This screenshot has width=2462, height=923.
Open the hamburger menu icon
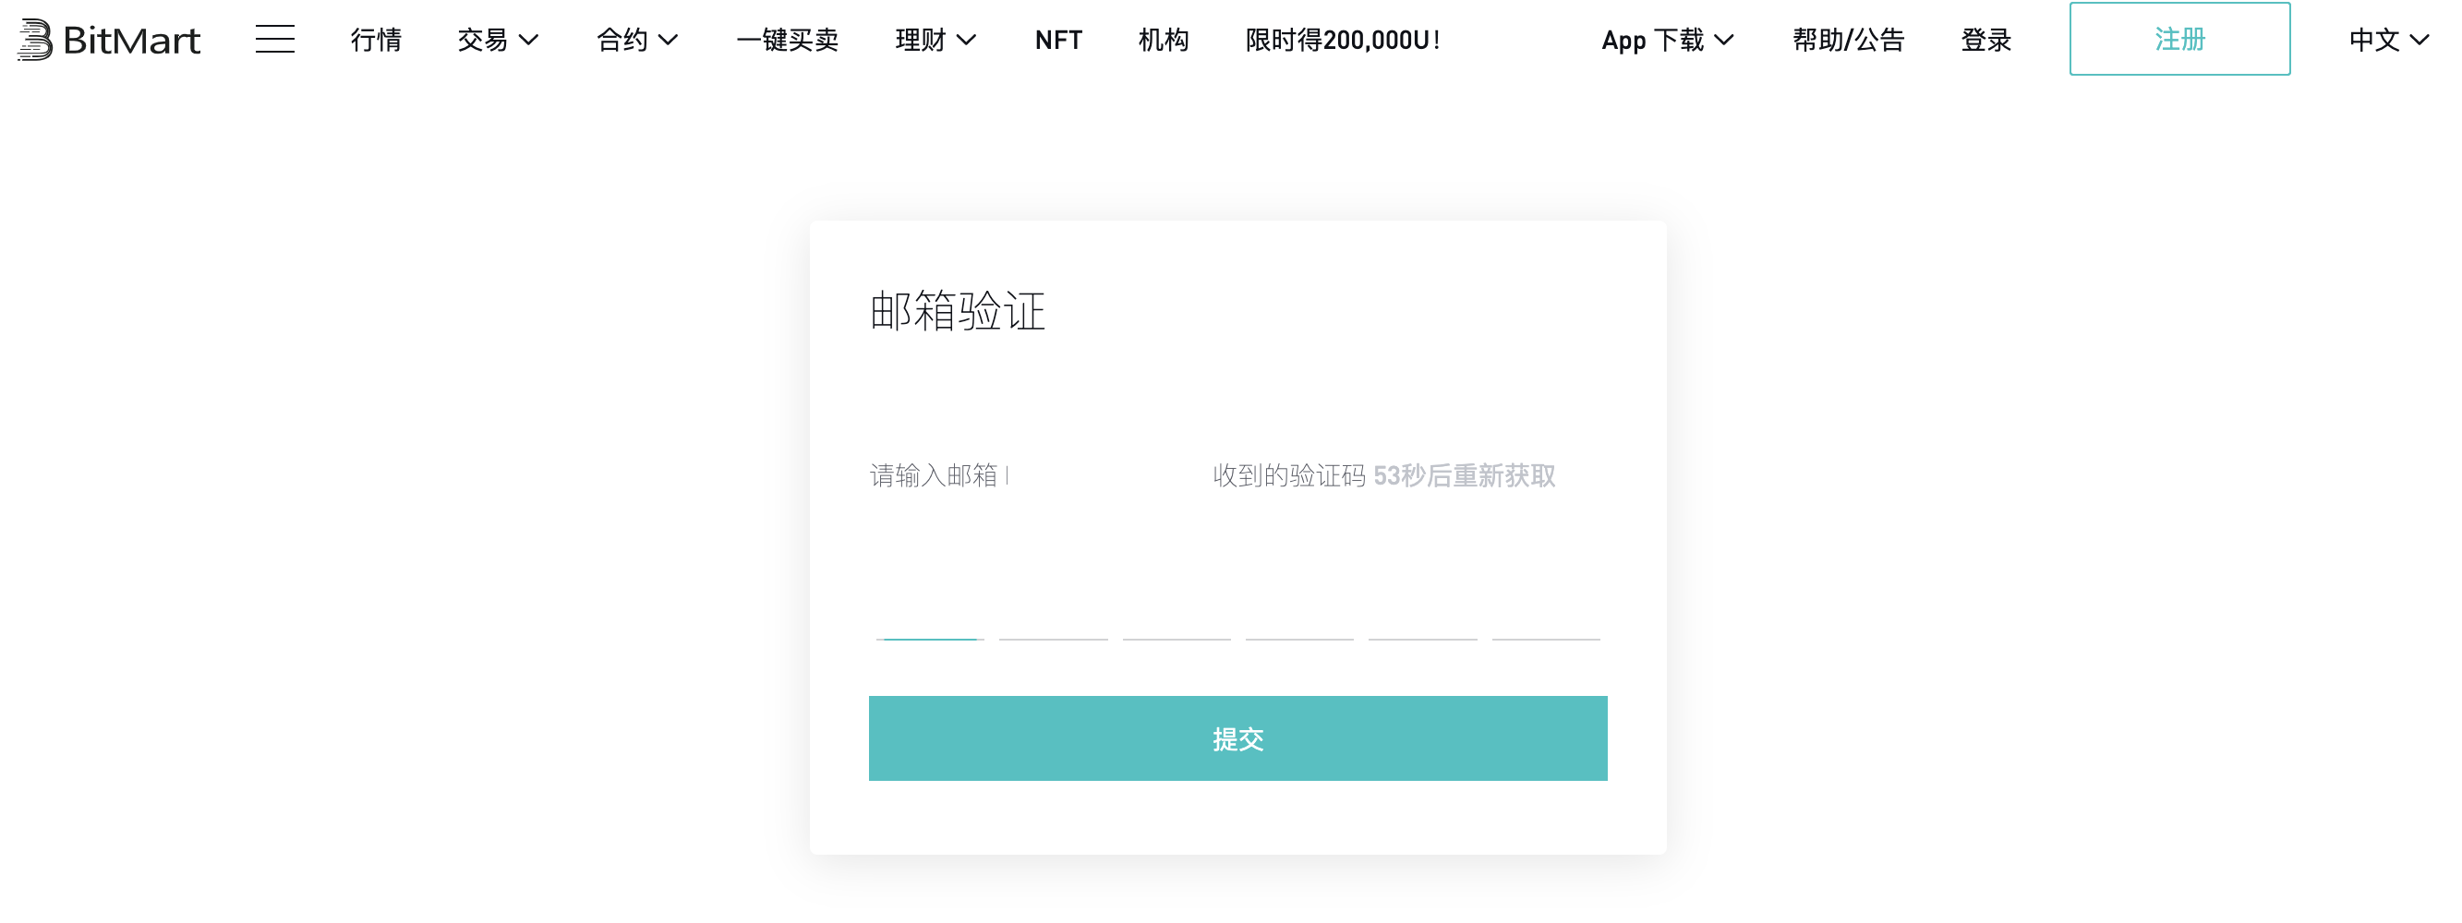(274, 39)
